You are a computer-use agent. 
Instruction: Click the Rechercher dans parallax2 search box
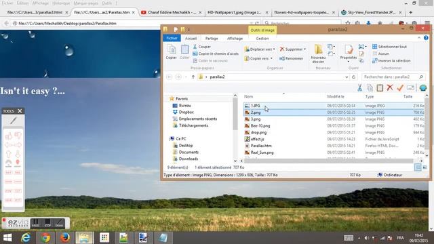pos(393,77)
